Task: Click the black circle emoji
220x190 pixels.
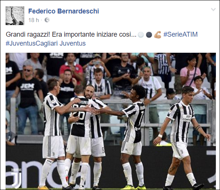Action: coord(149,35)
